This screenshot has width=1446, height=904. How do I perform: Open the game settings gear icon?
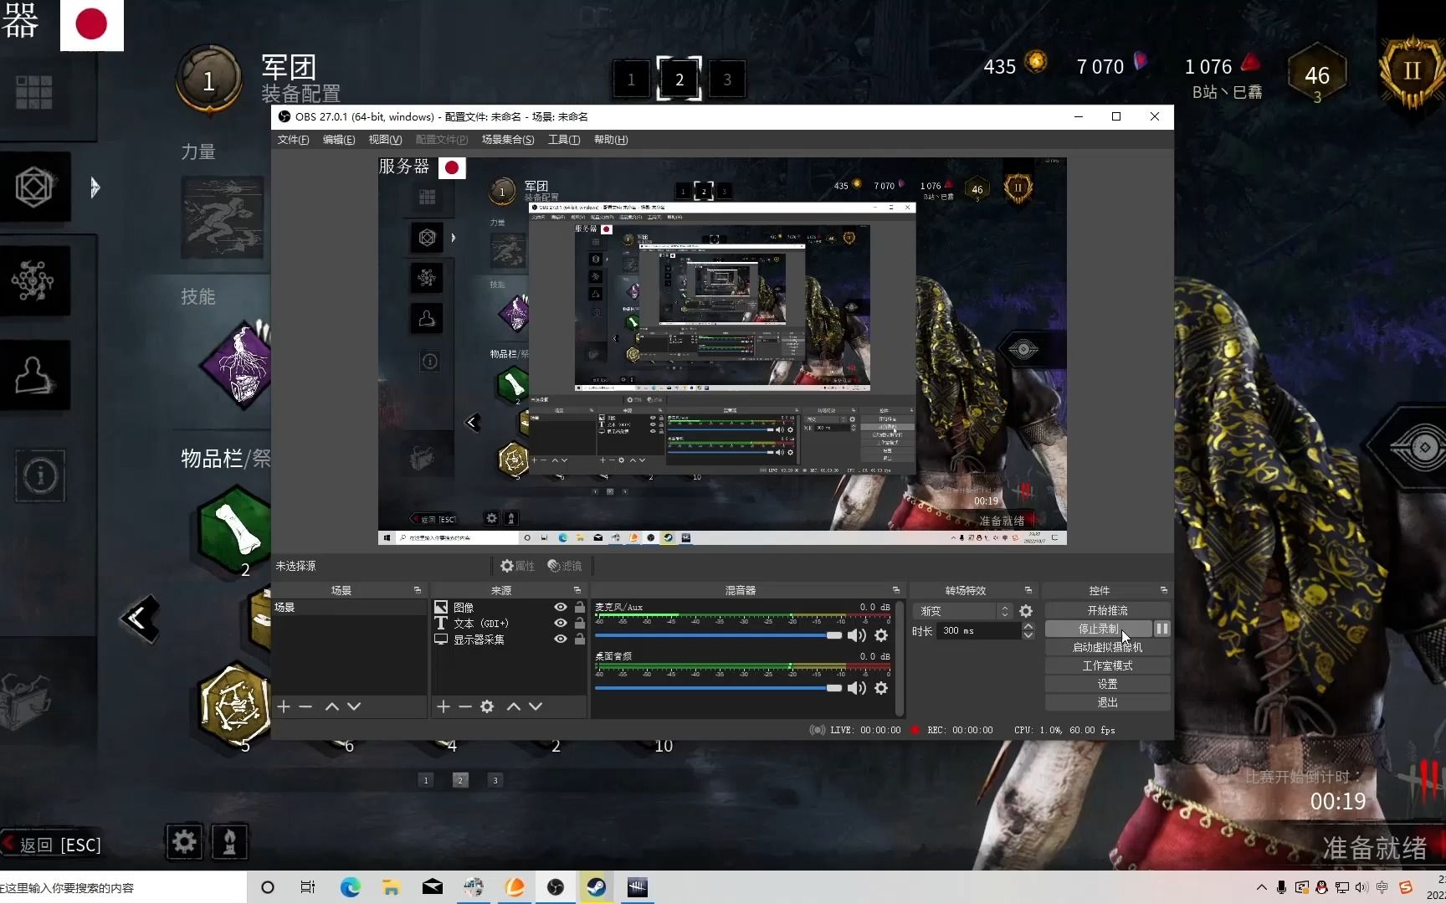coord(184,841)
